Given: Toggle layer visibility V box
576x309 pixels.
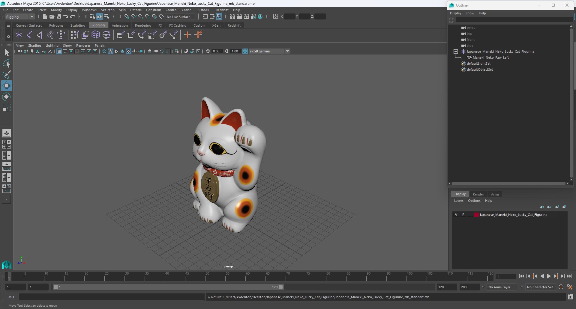Looking at the screenshot, I should [x=456, y=215].
